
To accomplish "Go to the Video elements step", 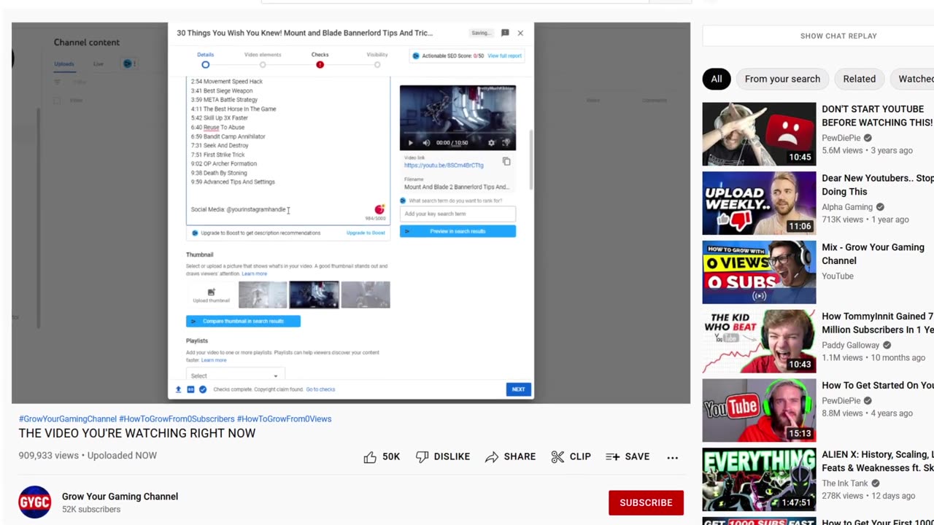I will (x=263, y=60).
